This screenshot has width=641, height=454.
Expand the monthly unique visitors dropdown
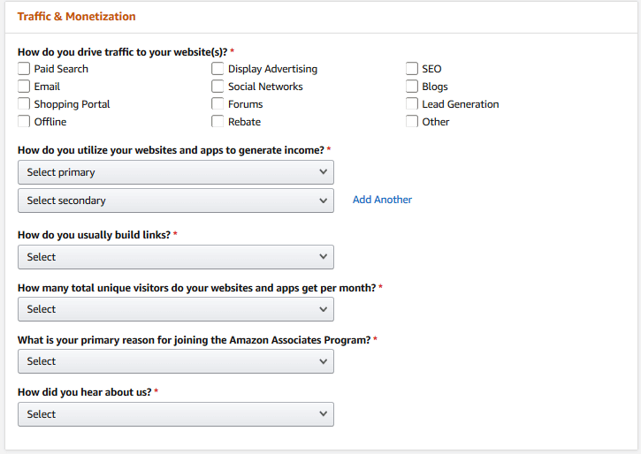pos(176,309)
